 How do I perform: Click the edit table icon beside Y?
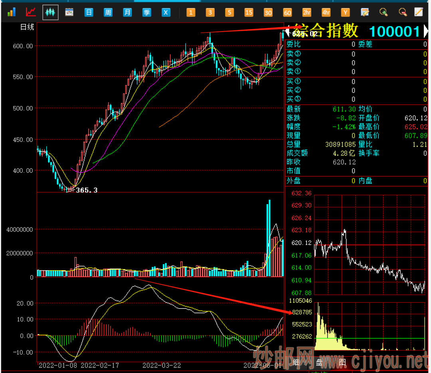coord(364,12)
